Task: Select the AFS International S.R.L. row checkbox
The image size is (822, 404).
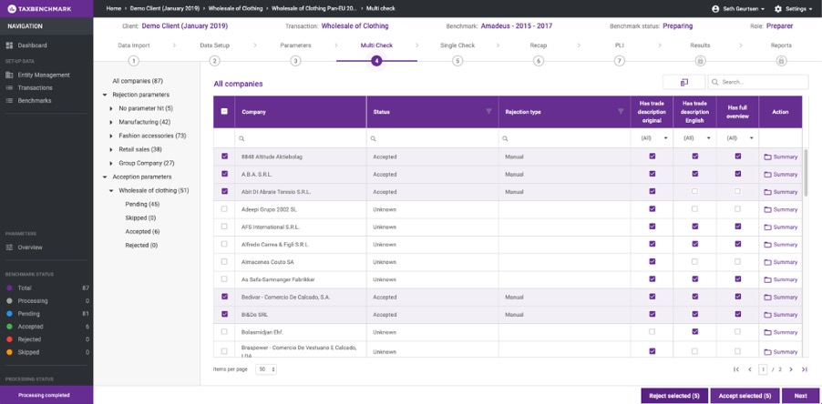Action: 224,226
